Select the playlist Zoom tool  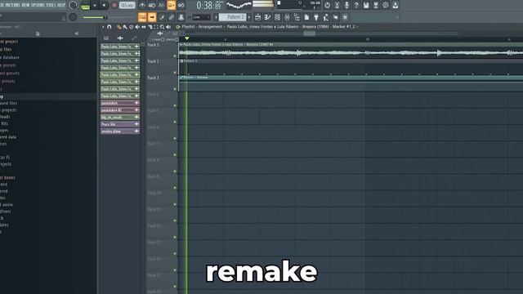tap(162, 27)
